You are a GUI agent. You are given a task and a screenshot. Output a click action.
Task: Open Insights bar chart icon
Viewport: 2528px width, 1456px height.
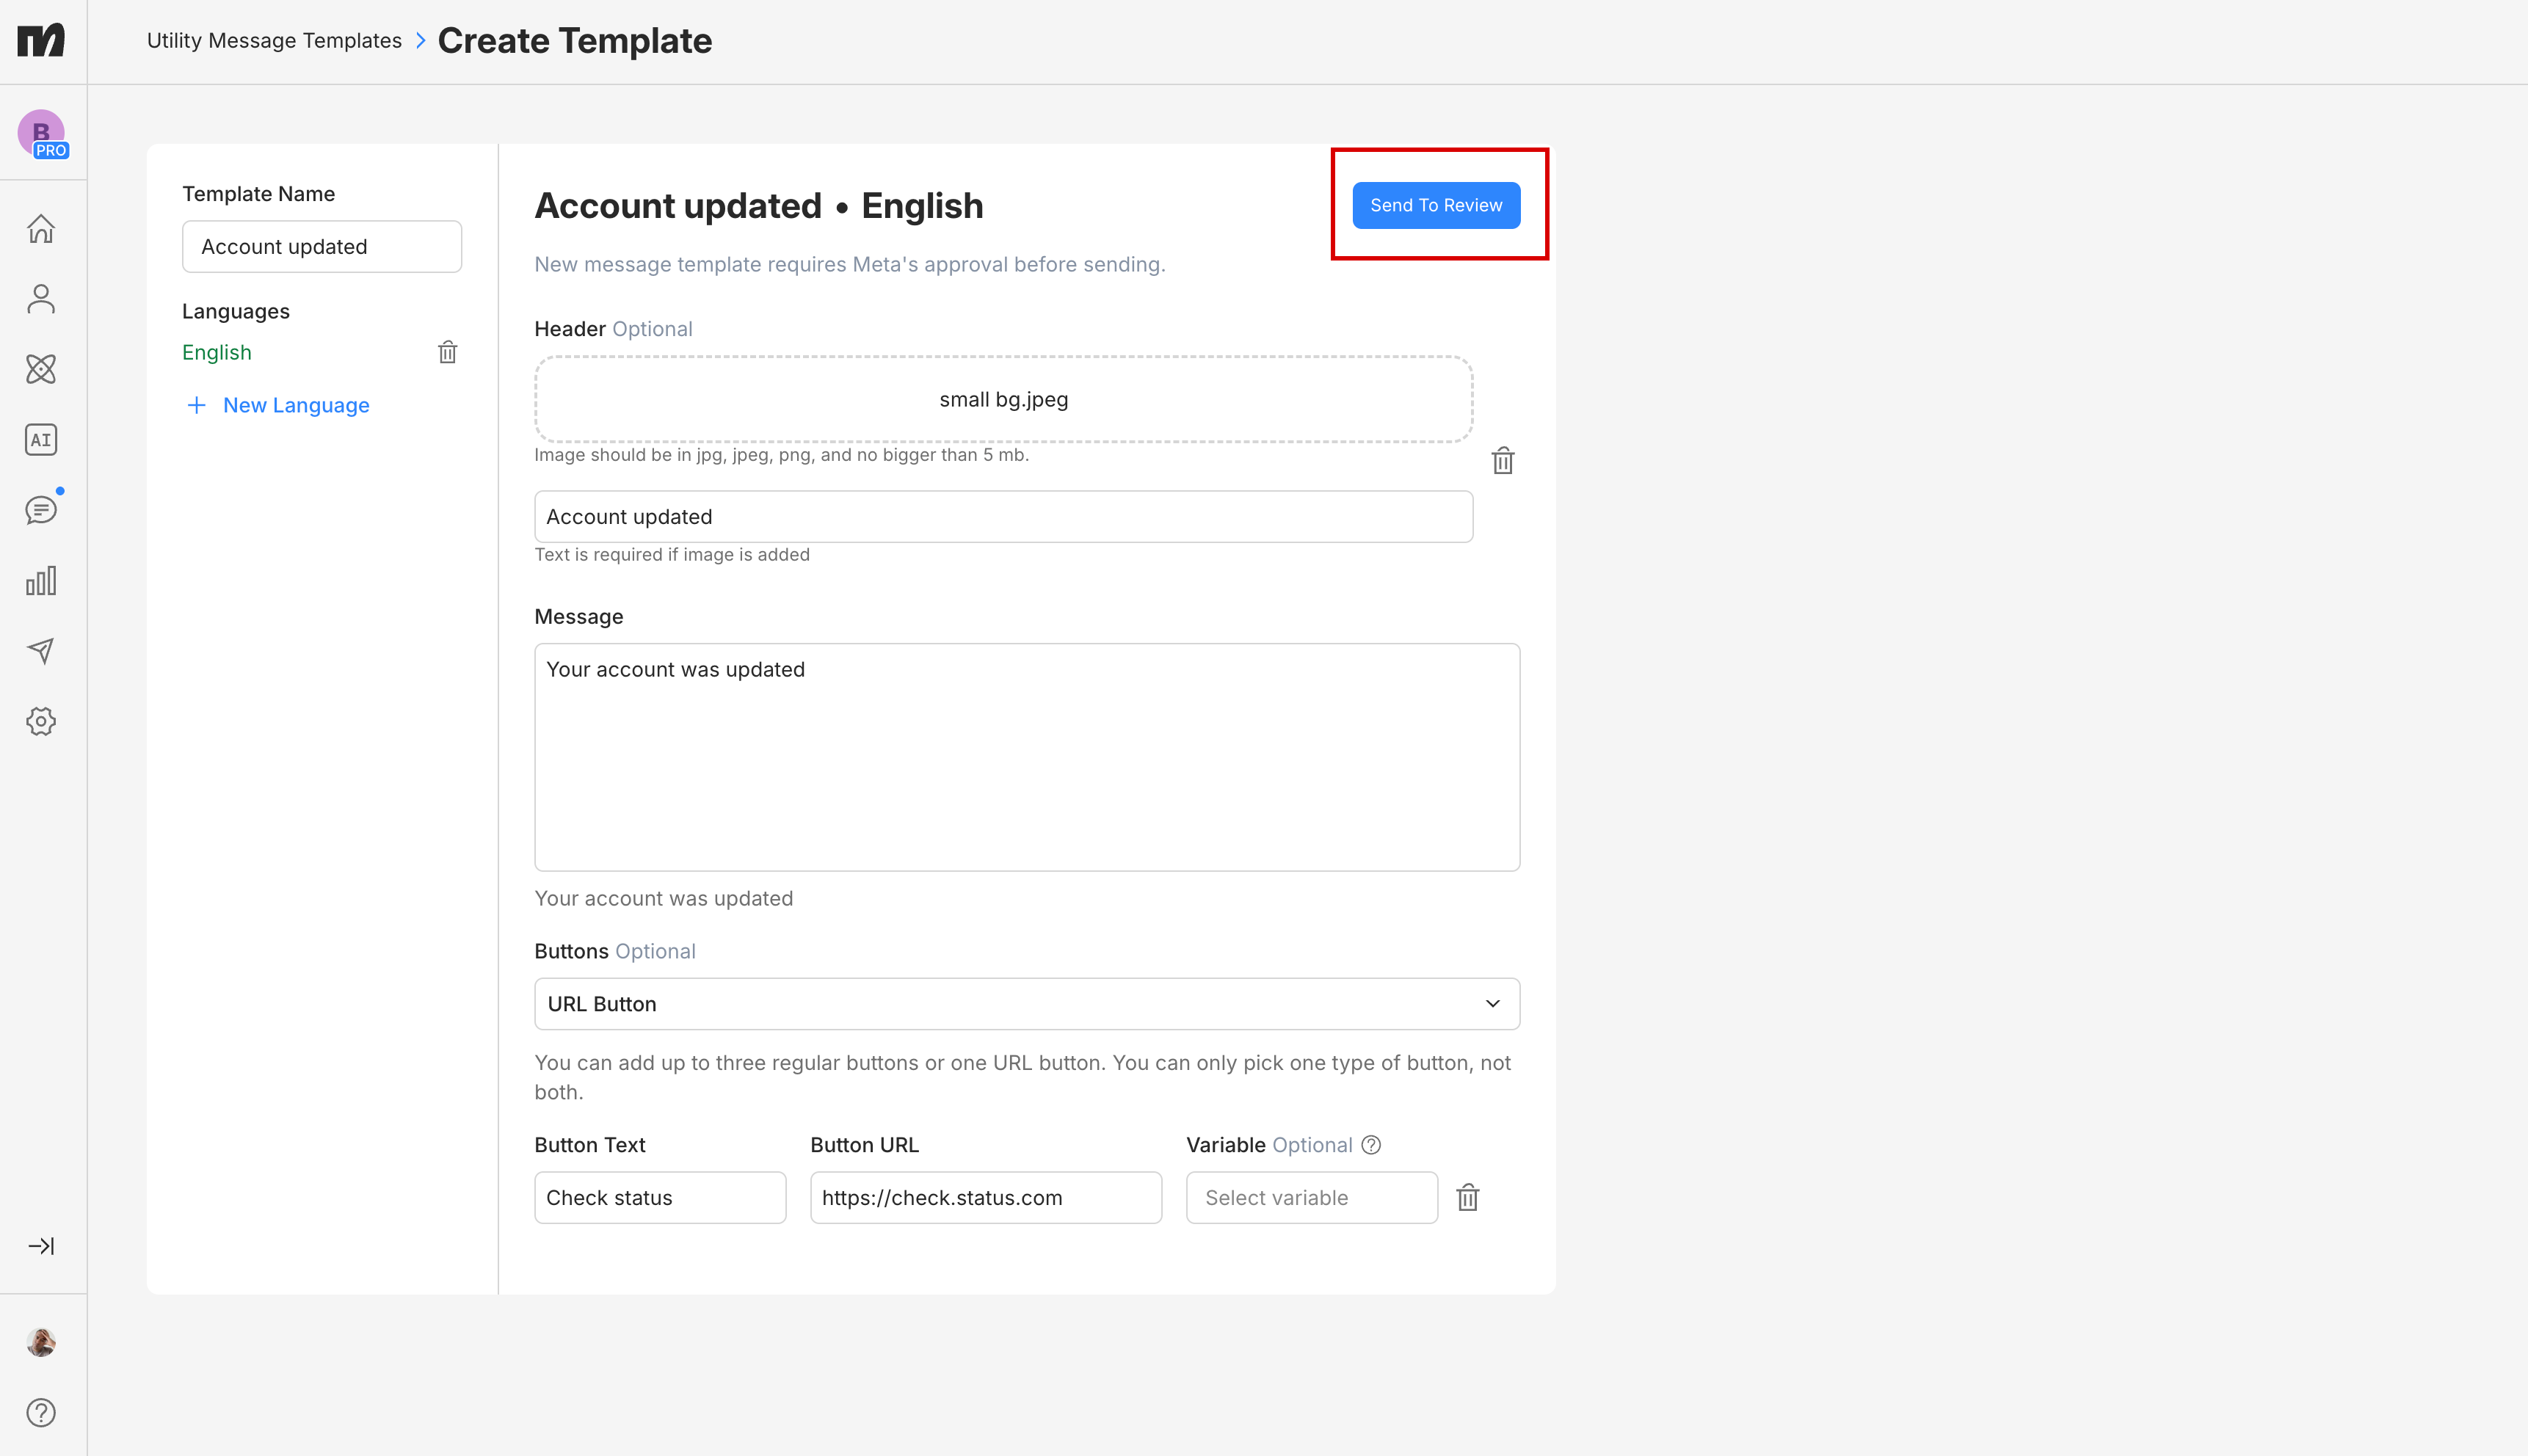coord(41,581)
